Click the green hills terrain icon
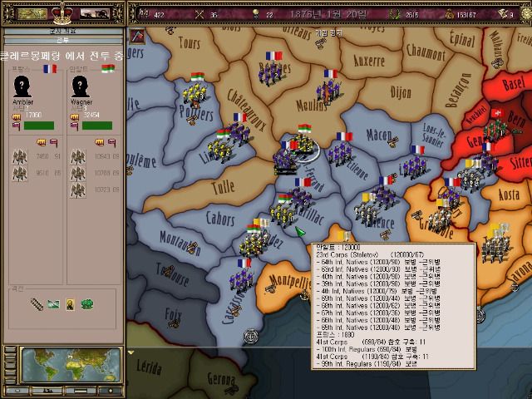This screenshot has height=399, width=532. point(53,304)
